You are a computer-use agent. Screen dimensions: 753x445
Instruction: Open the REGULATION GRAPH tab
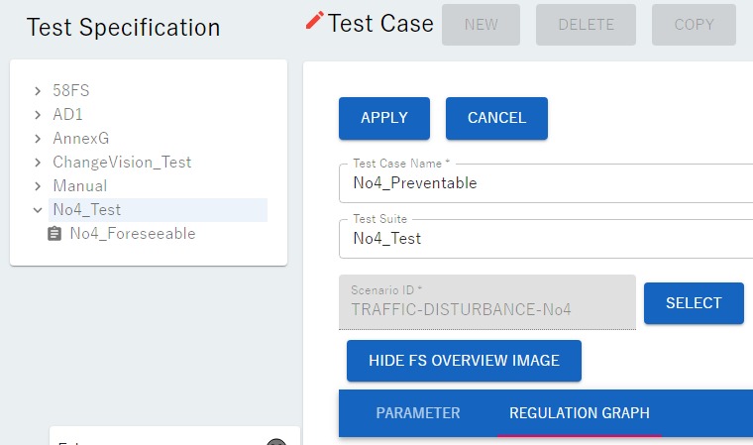point(579,413)
